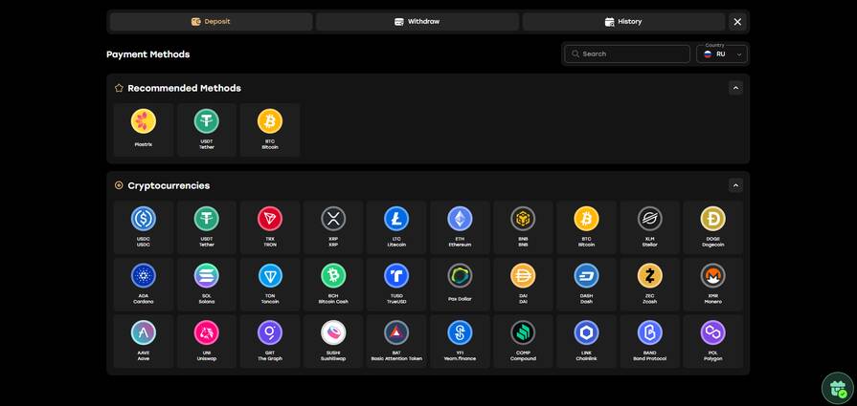Image resolution: width=857 pixels, height=406 pixels.
Task: Pick ZEC Zcash
Action: [650, 284]
